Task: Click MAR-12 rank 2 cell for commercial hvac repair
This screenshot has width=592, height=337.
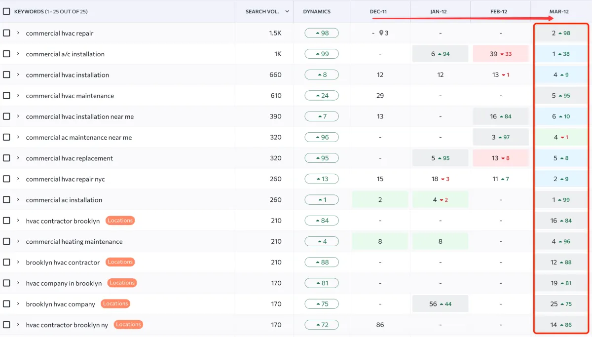Action: pyautogui.click(x=561, y=33)
